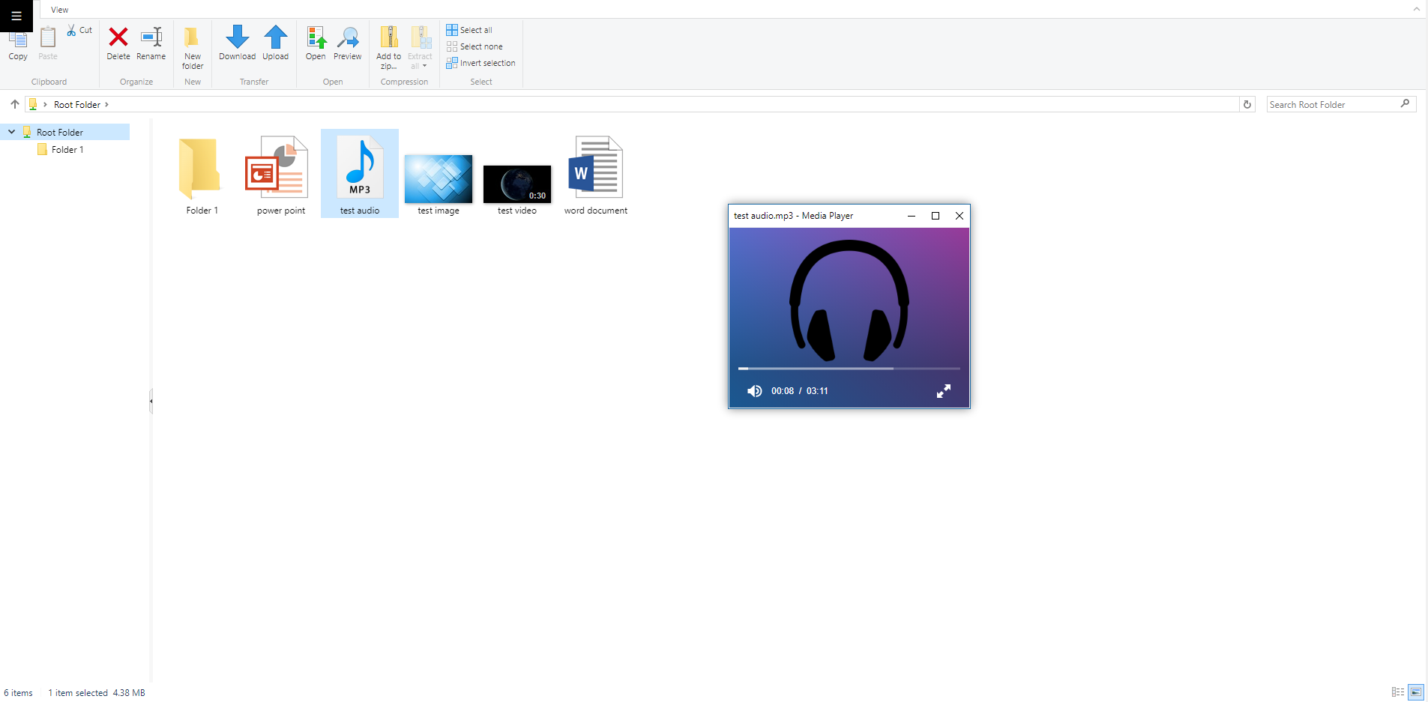
Task: Maximize the Media Player window
Action: point(936,216)
